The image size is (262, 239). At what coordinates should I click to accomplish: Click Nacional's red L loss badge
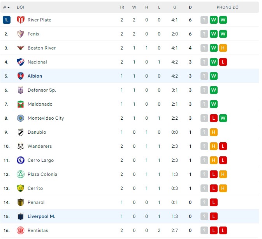(x=223, y=62)
